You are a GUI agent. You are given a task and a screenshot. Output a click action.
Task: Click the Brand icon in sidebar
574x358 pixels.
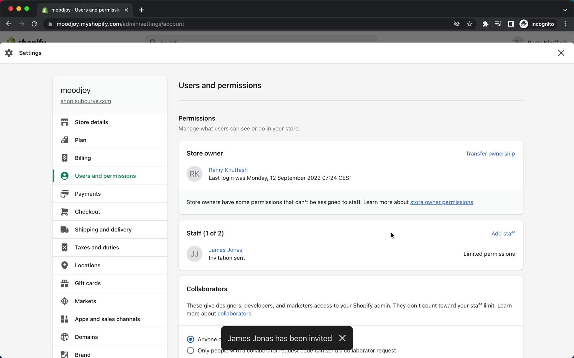(65, 354)
